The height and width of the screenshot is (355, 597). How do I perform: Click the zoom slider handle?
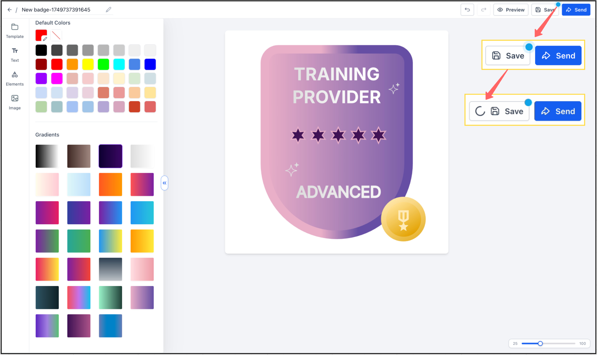tap(540, 343)
